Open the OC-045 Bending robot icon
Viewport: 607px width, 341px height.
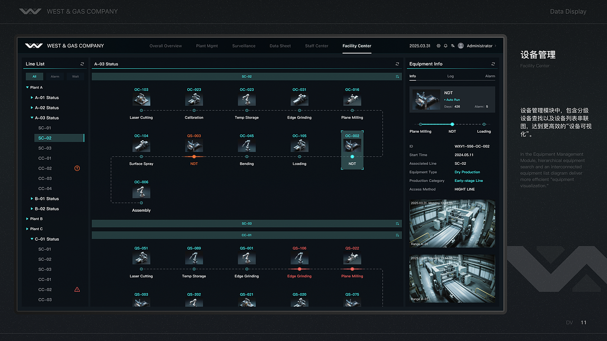click(x=247, y=145)
